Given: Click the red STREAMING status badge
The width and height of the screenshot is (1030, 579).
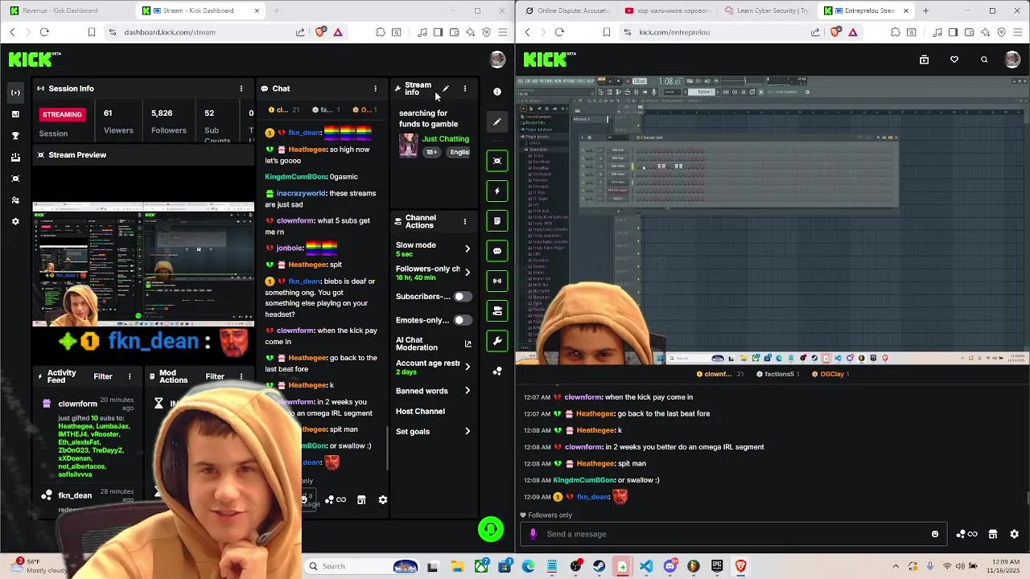Looking at the screenshot, I should point(62,114).
